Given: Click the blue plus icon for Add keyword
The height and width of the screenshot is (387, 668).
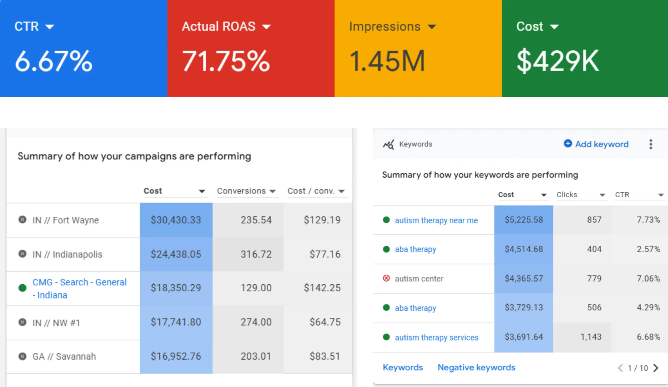Looking at the screenshot, I should tap(568, 144).
